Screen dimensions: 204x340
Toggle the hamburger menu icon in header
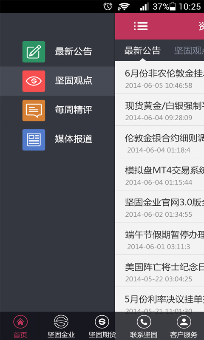coord(141,26)
